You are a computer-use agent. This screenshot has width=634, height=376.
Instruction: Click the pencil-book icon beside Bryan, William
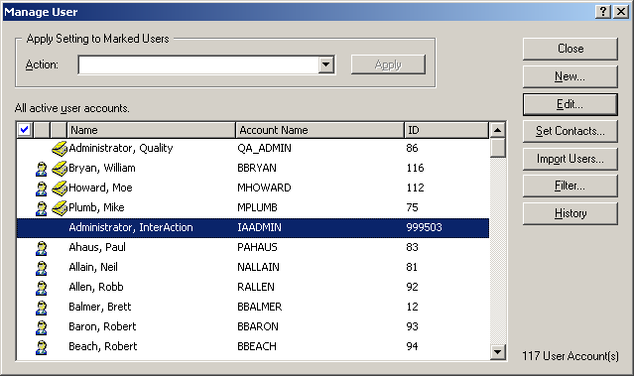(x=60, y=169)
